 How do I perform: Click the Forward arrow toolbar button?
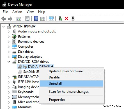[10, 18]
